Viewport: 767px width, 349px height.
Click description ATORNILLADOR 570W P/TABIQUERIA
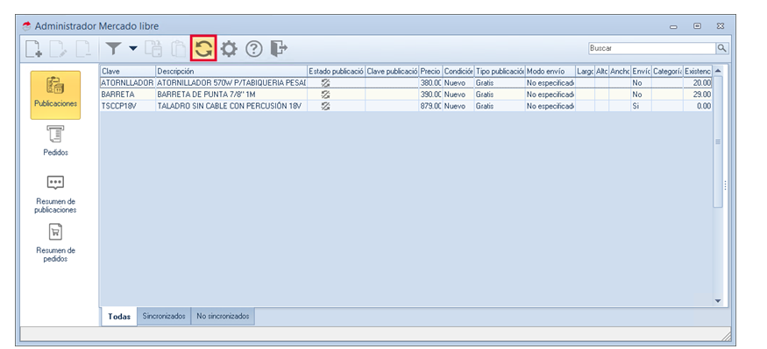point(231,83)
